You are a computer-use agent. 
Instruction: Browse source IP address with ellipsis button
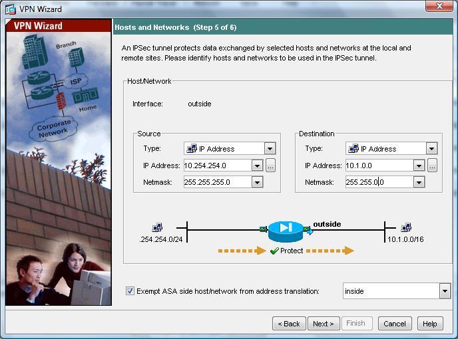click(271, 166)
